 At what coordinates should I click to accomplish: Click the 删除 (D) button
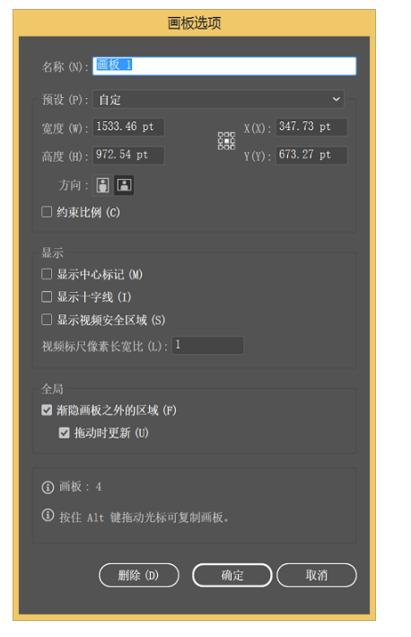(139, 575)
